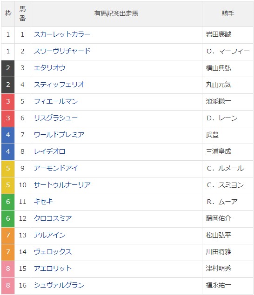This screenshot has height=295, width=254.
Task: Click the アエロリット horse name
Action: [x=53, y=269]
